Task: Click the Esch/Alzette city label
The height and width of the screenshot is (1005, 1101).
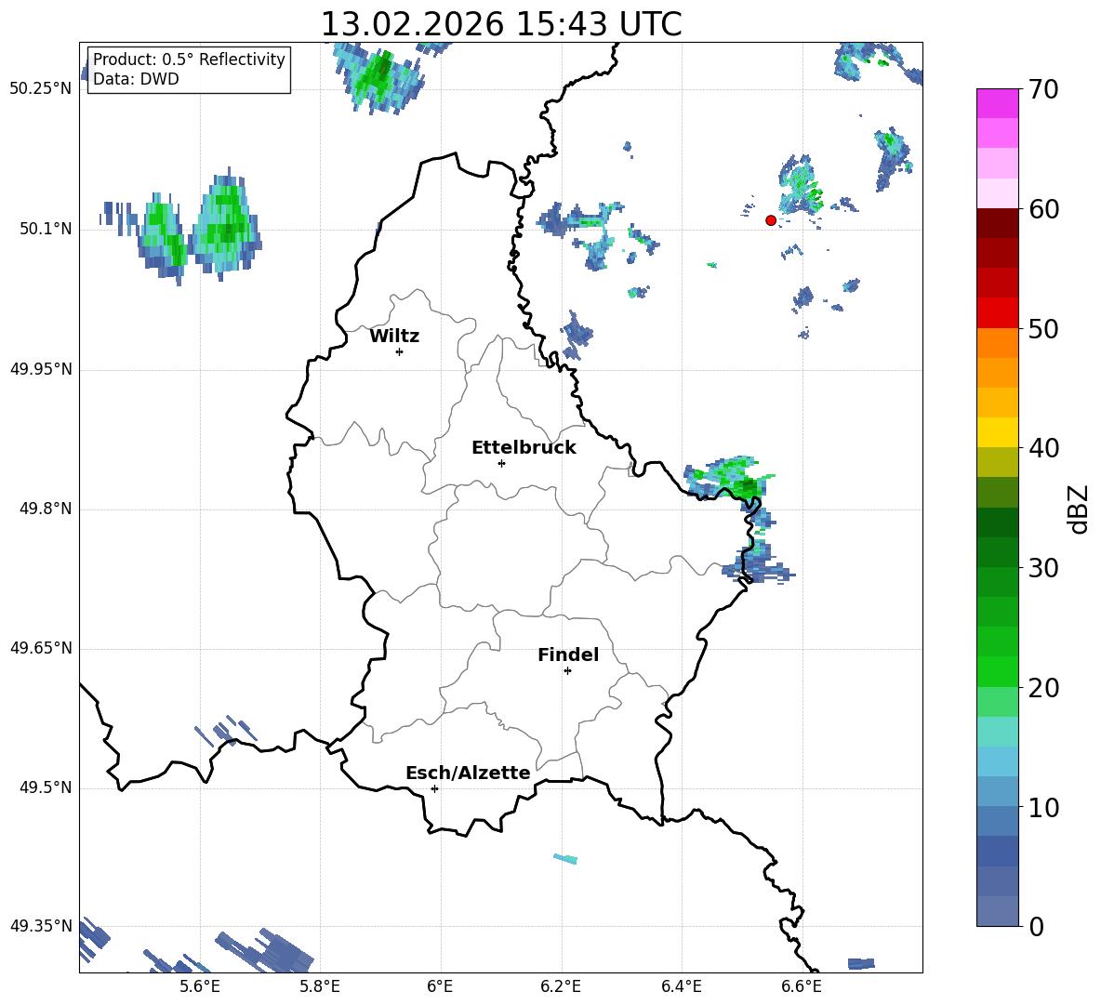Action: click(x=468, y=773)
